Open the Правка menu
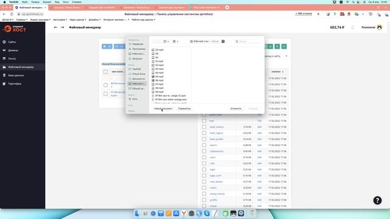 tap(35, 2)
